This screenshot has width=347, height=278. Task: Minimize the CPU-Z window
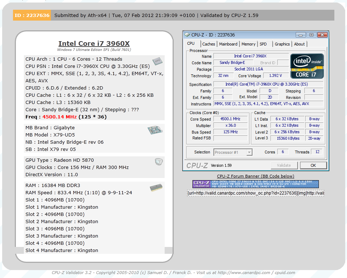point(300,35)
